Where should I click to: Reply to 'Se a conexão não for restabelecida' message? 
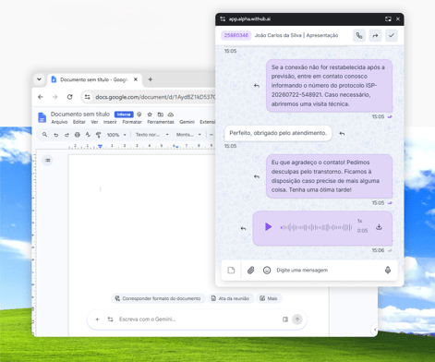[x=257, y=86]
